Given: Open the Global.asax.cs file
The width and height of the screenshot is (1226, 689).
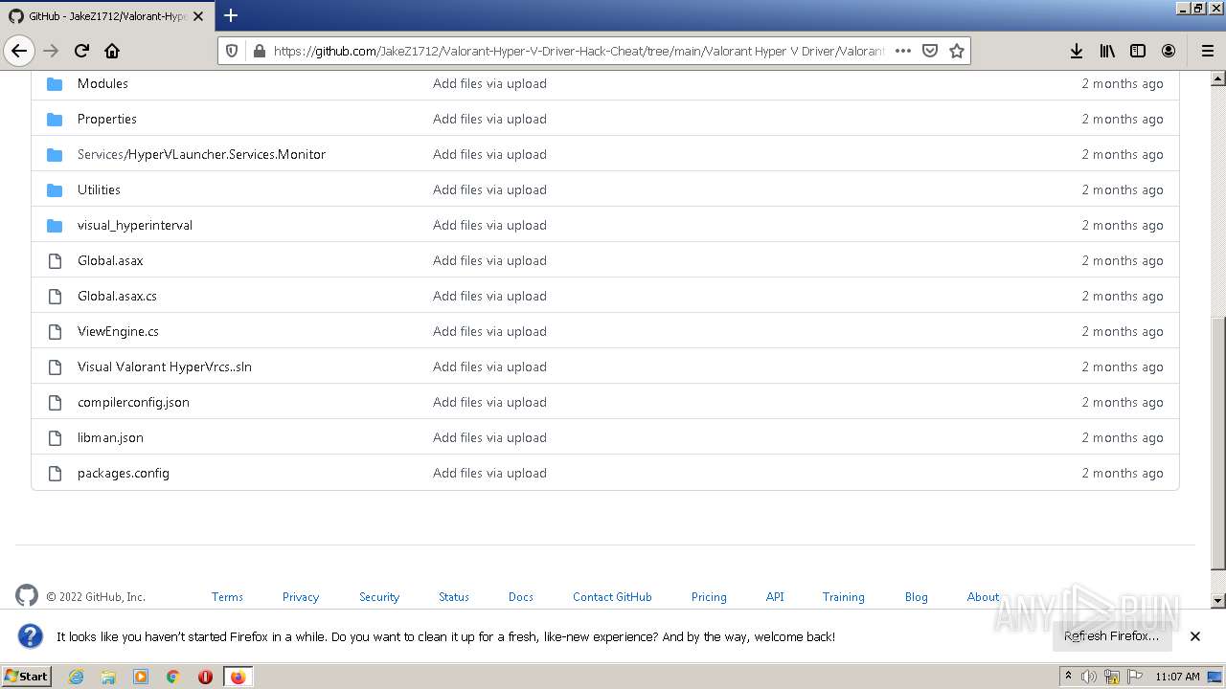Looking at the screenshot, I should click(x=117, y=296).
